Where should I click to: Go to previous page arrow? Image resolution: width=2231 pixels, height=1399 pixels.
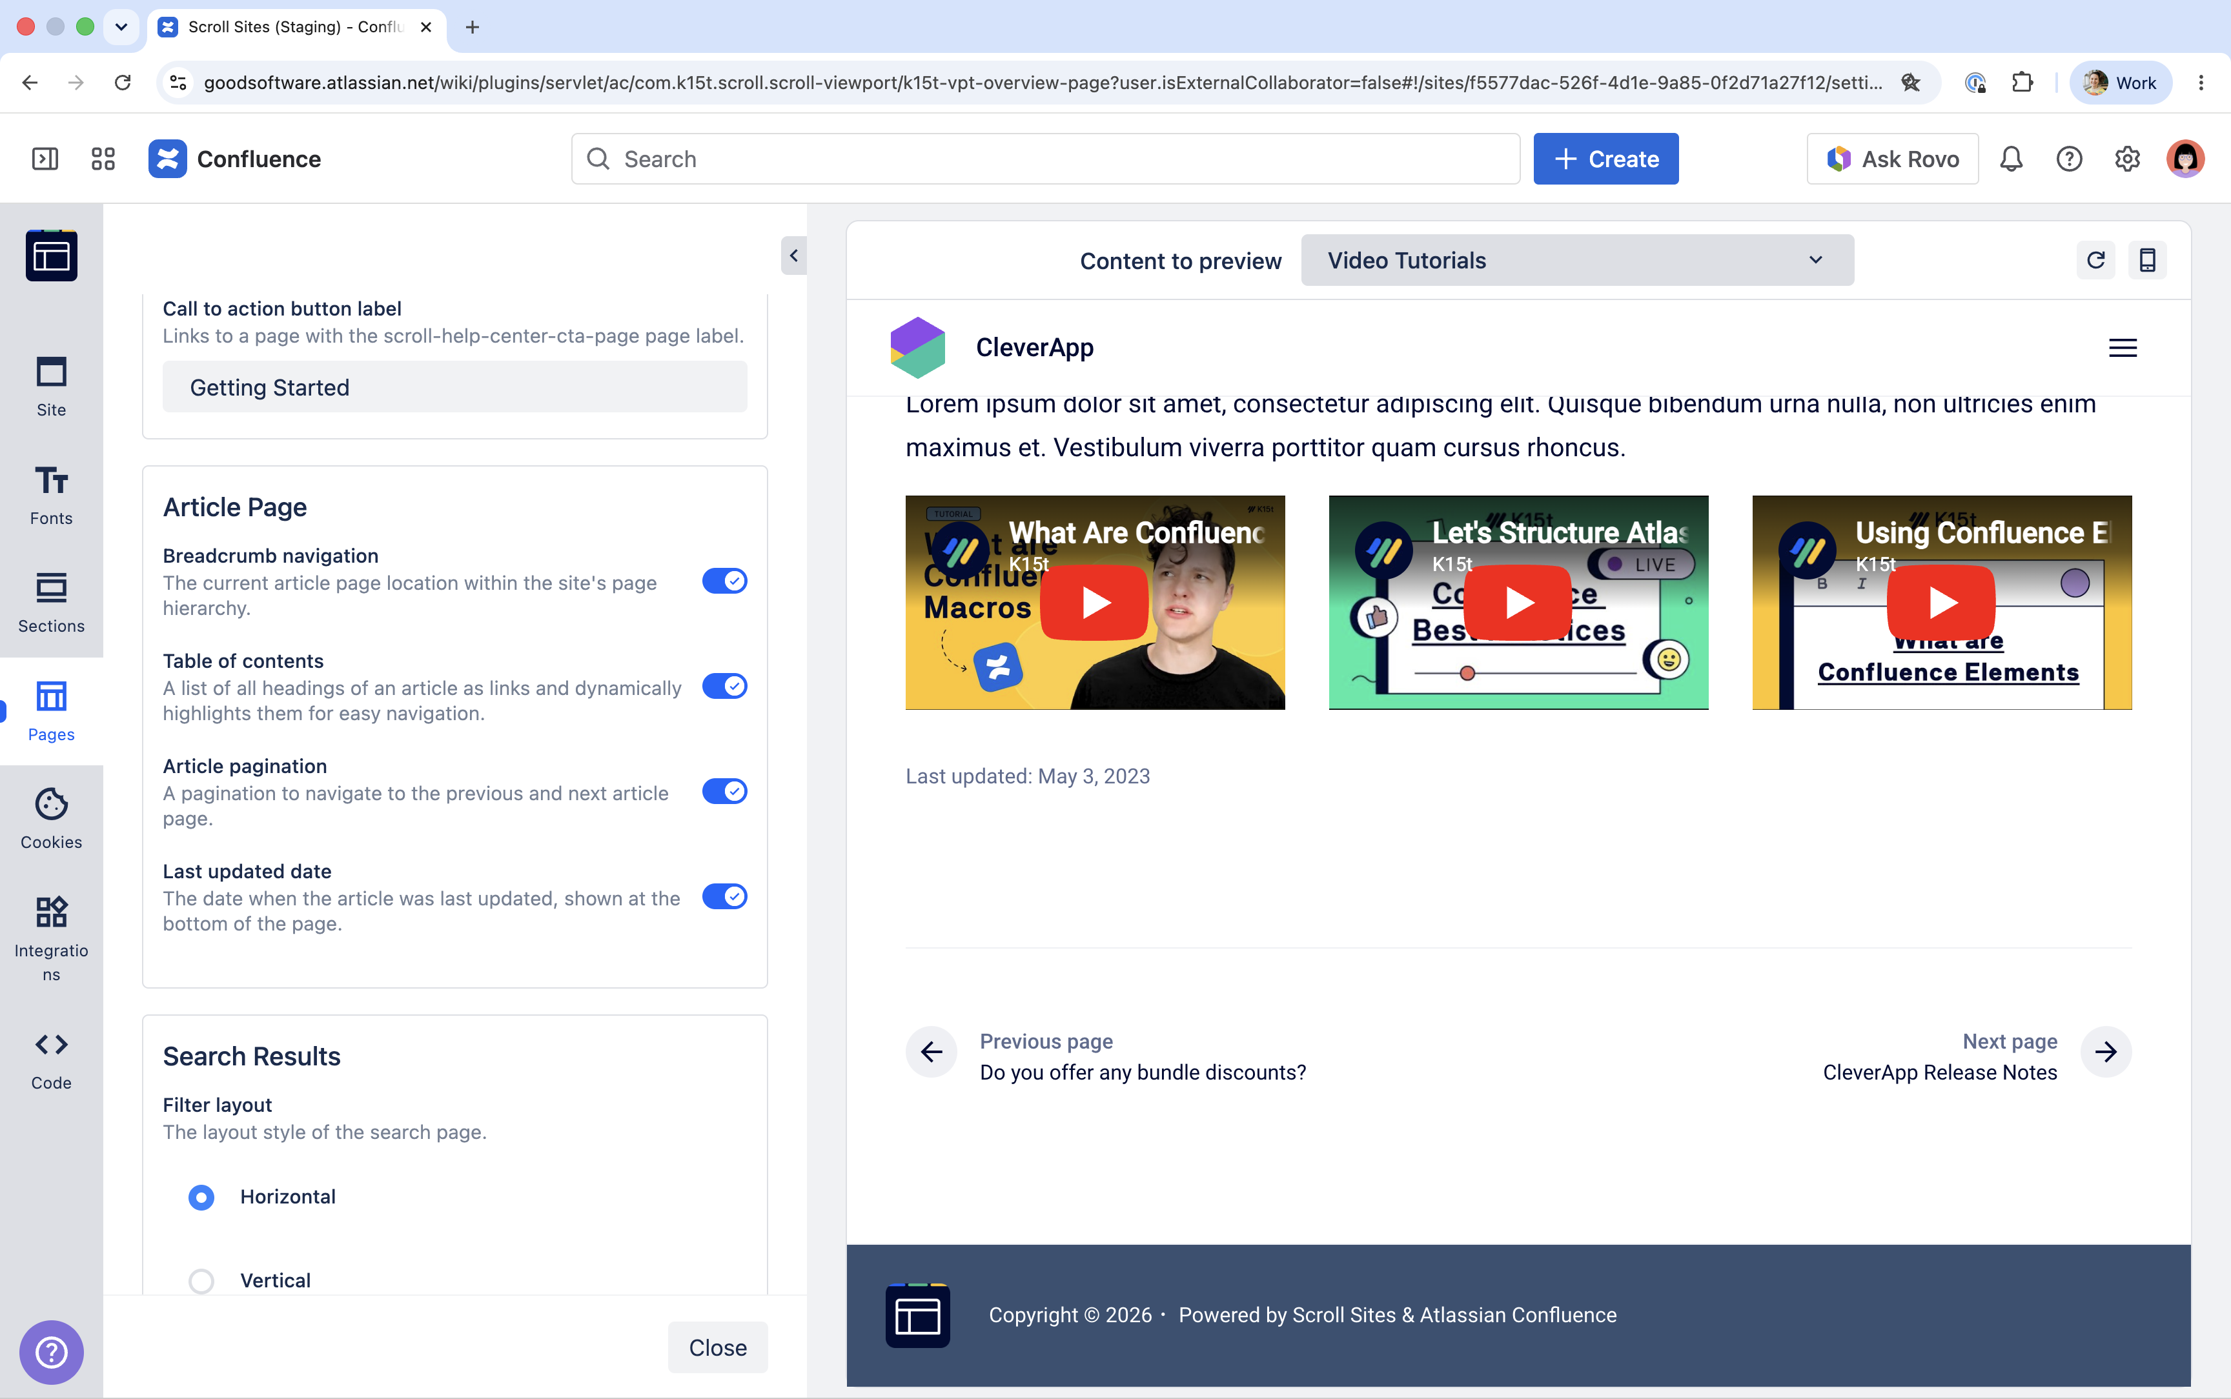click(x=932, y=1052)
